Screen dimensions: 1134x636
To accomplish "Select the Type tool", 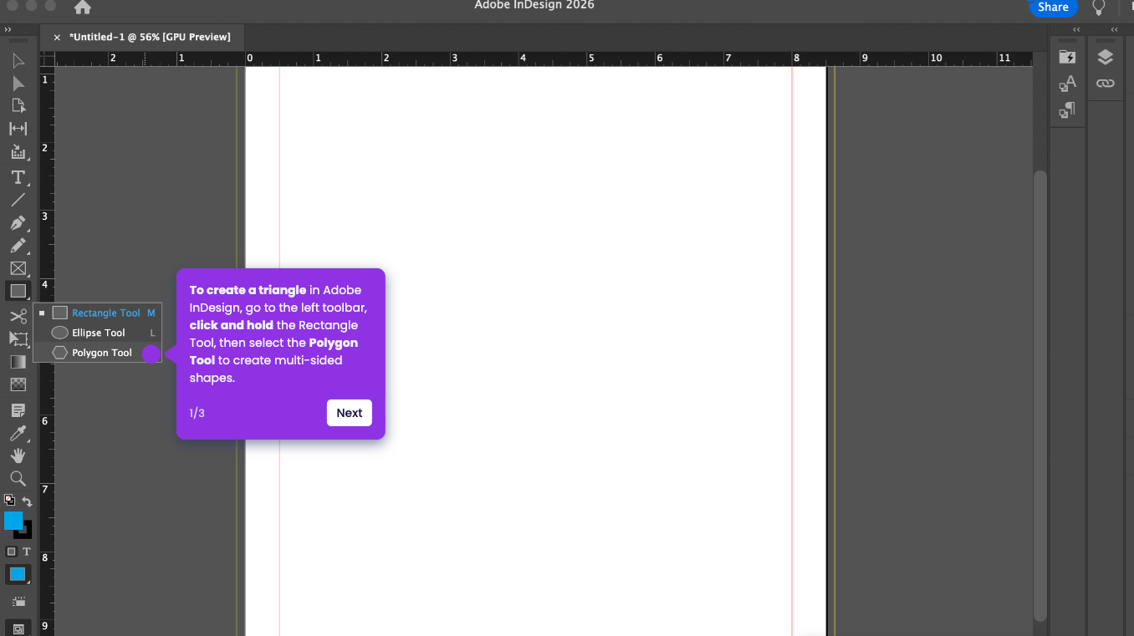I will [x=18, y=177].
